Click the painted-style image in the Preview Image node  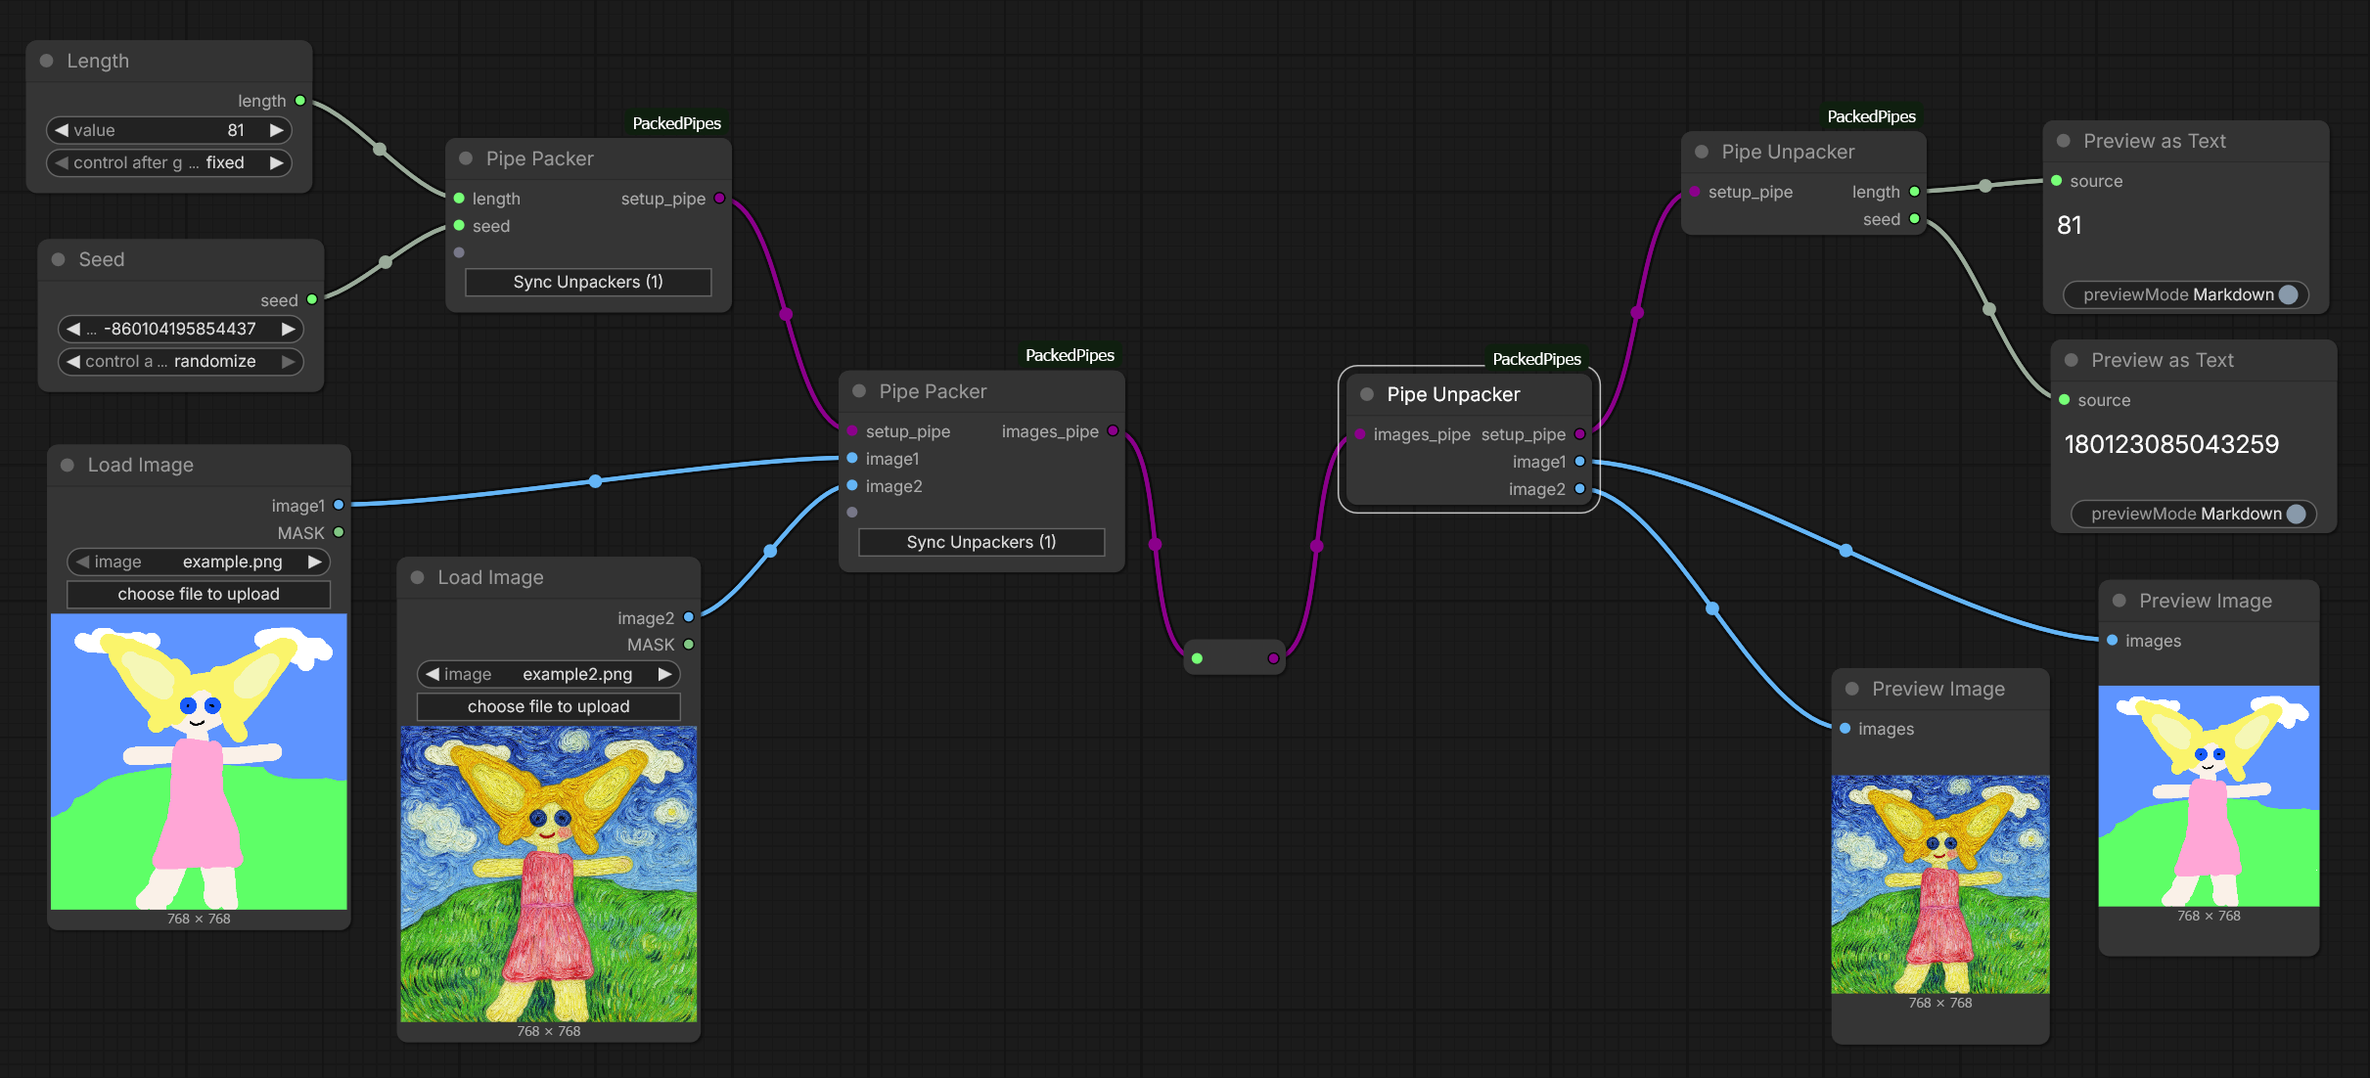pos(1940,885)
